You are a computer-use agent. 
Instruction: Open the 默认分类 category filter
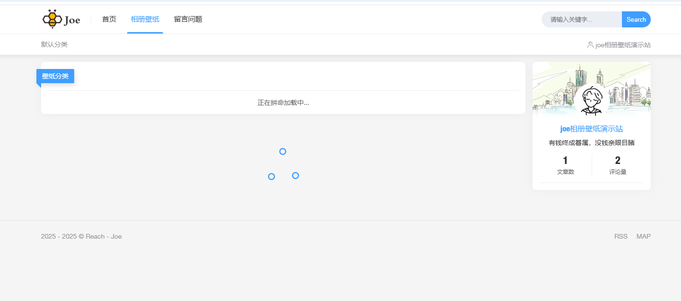click(54, 44)
